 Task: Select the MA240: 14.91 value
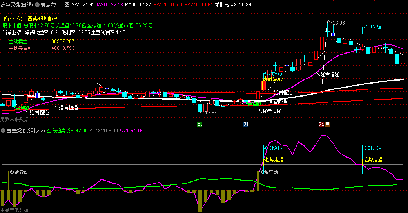[x=198, y=5]
